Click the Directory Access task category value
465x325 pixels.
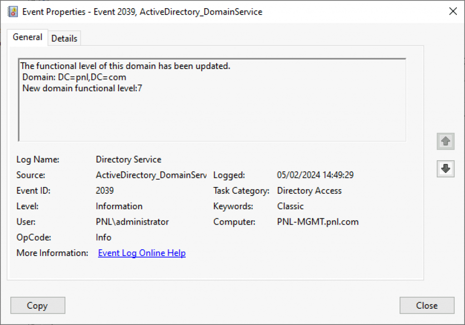tap(309, 191)
